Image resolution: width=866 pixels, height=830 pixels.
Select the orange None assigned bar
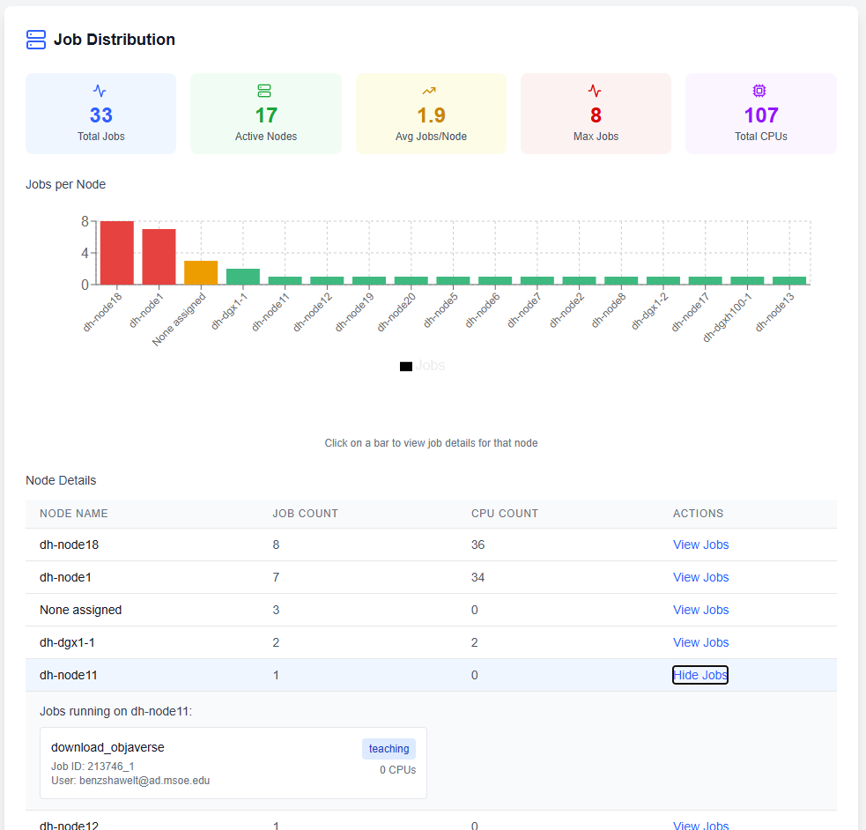coord(201,273)
